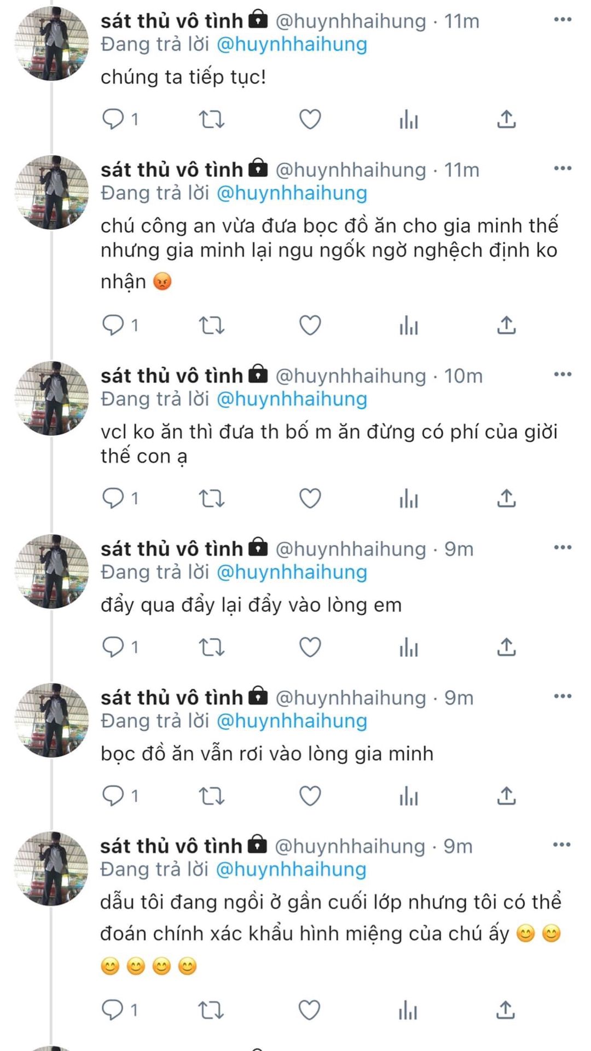
Task: Open the tweet text "bọc đồ ăn vẫn rơi vào lòng gia minh"
Action: click(x=267, y=754)
